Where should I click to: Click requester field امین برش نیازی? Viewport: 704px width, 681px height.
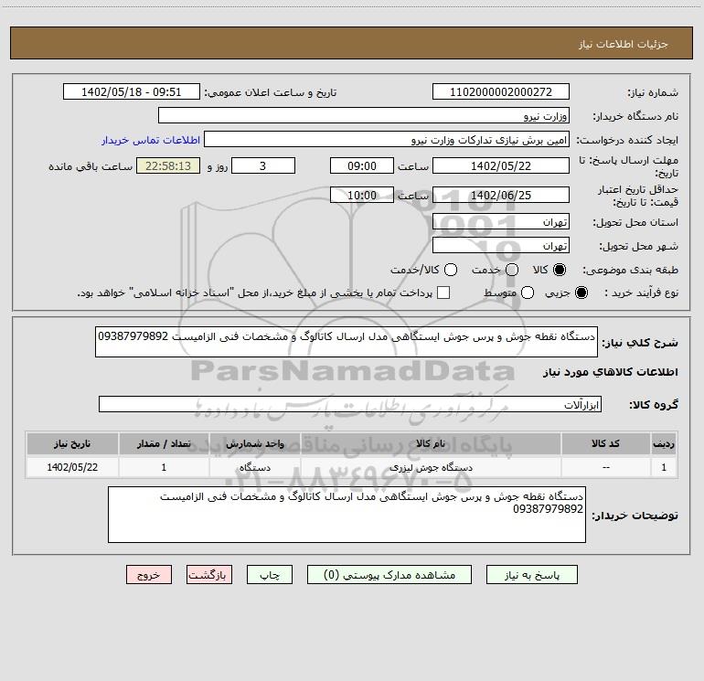[x=387, y=139]
